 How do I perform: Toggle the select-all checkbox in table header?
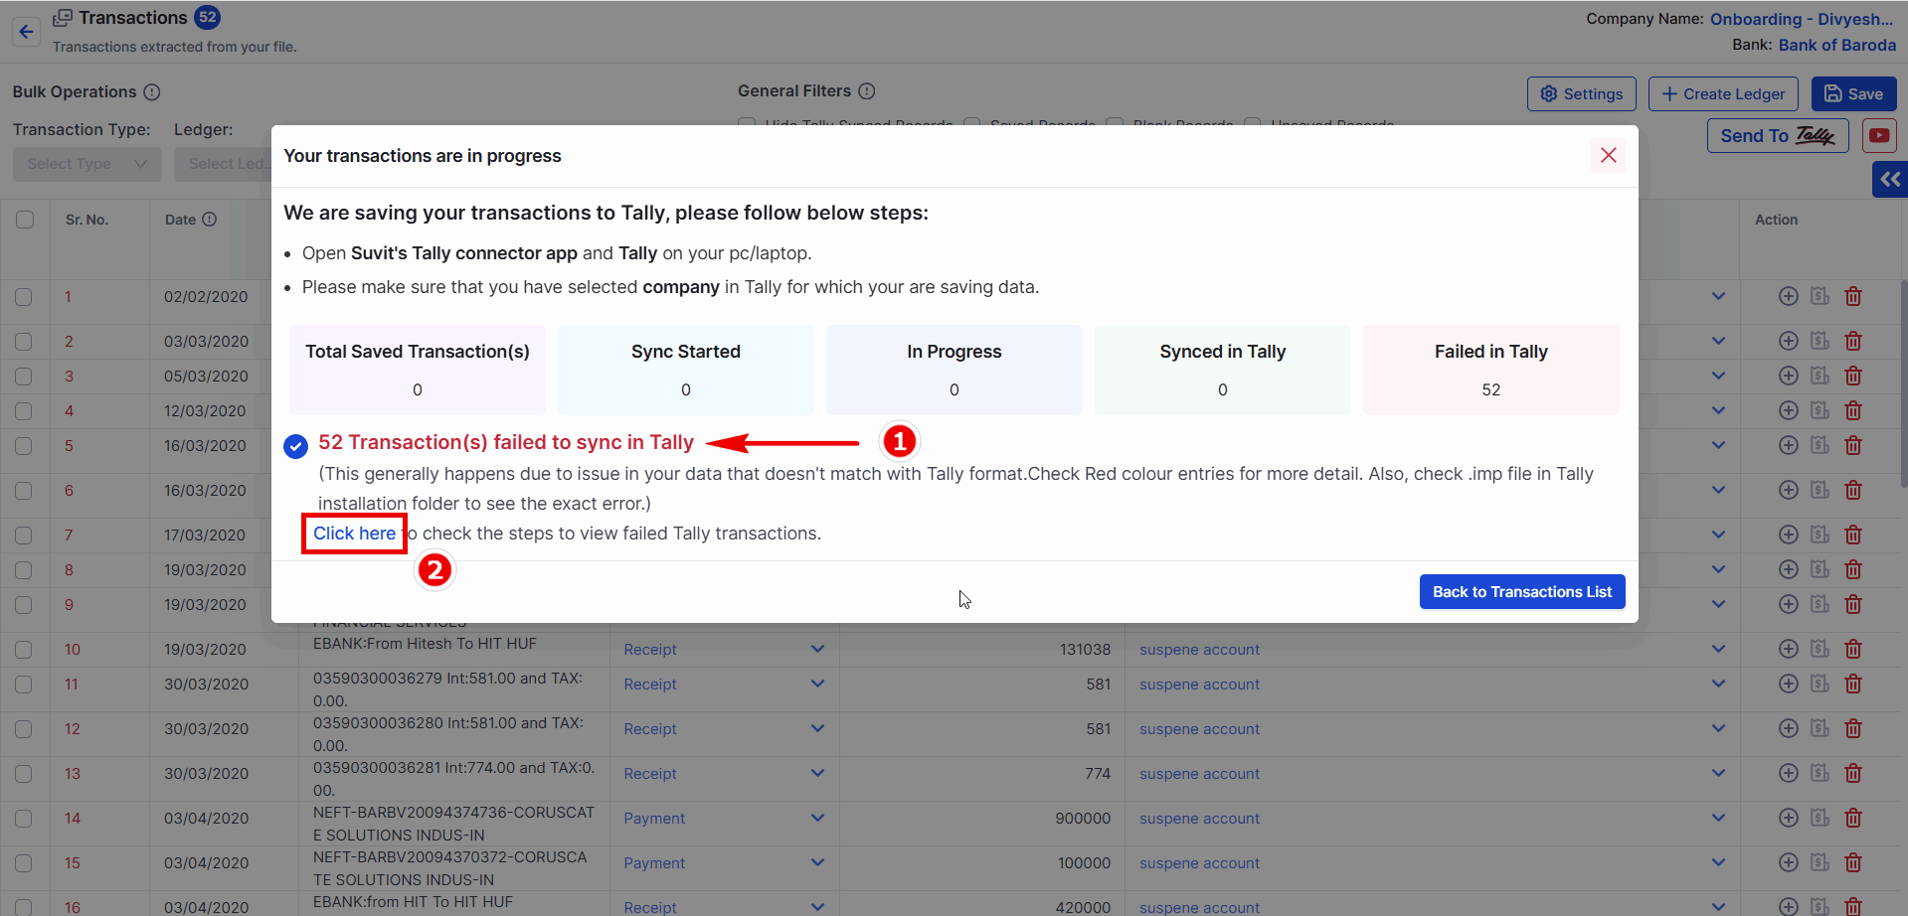[x=25, y=220]
